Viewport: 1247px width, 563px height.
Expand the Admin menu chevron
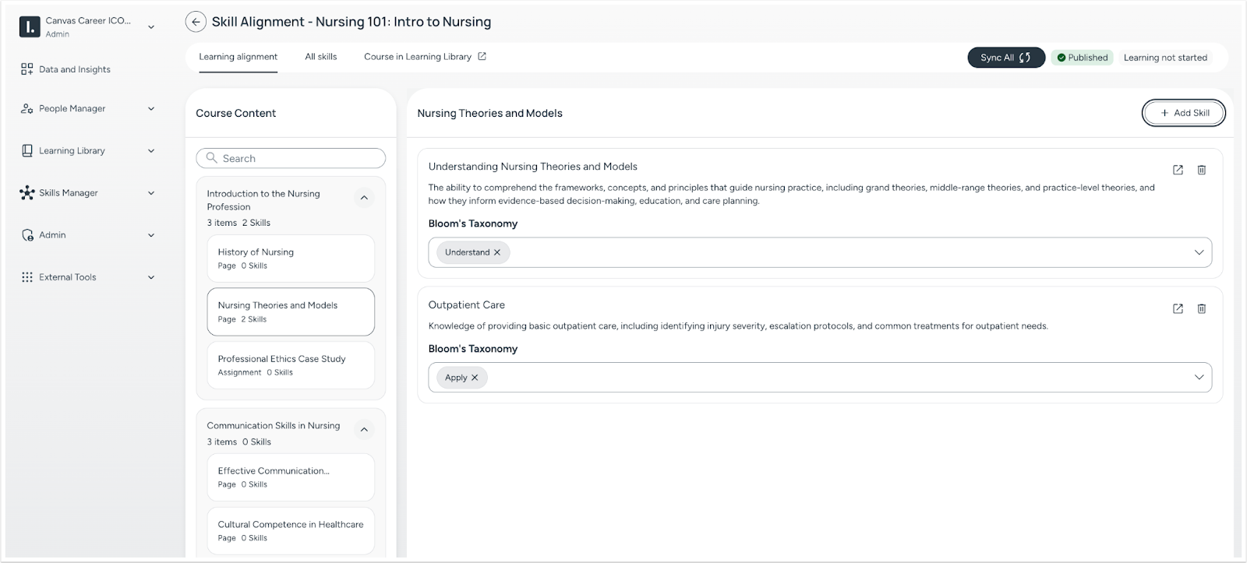coord(151,235)
